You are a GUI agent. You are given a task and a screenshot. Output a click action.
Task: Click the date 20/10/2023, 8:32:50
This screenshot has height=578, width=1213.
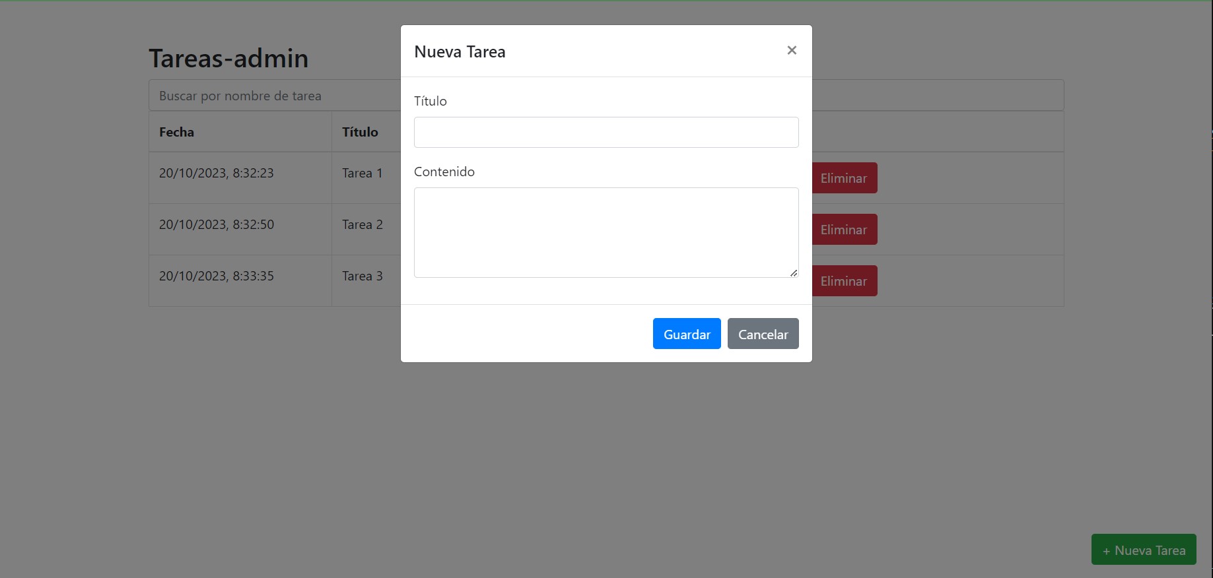tap(216, 224)
